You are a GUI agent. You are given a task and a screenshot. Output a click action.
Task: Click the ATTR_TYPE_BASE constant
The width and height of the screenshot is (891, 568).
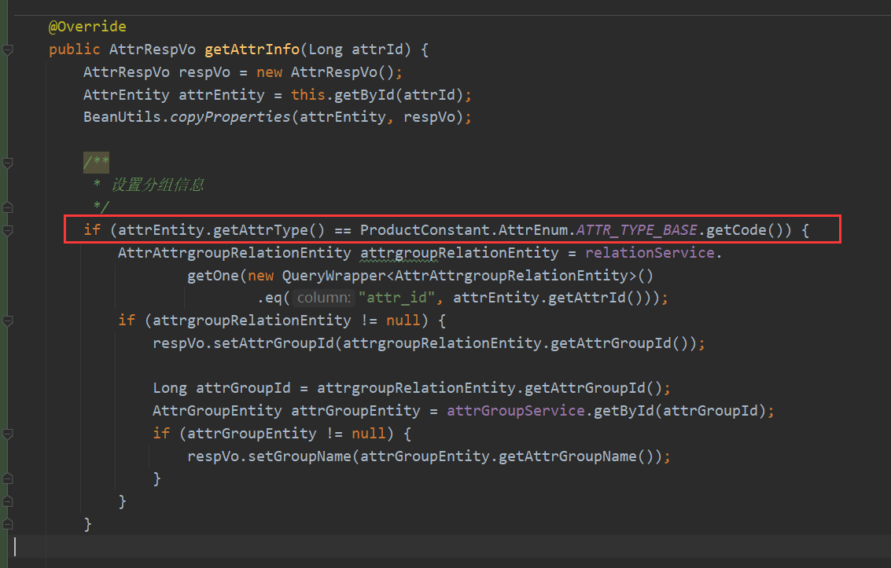(x=636, y=230)
